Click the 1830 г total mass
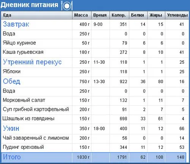The width and height of the screenshot is (190, 164). click(x=83, y=157)
